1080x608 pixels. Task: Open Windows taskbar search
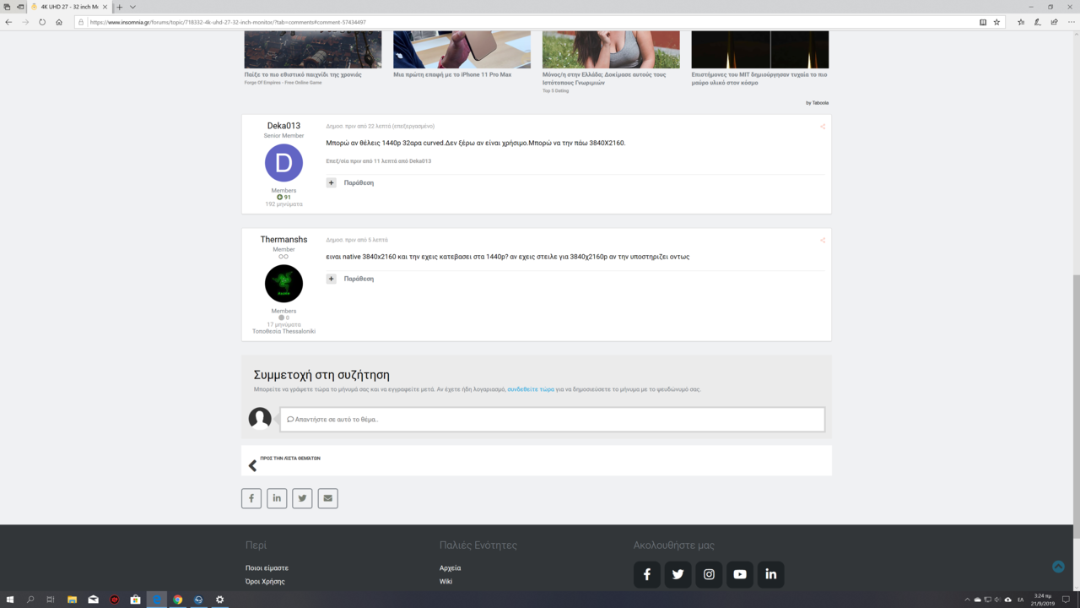(30, 600)
